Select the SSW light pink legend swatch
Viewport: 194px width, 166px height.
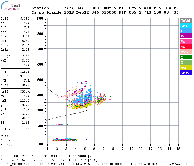[186, 52]
